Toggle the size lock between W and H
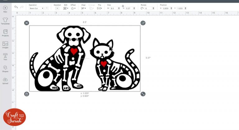 tap(123, 6)
